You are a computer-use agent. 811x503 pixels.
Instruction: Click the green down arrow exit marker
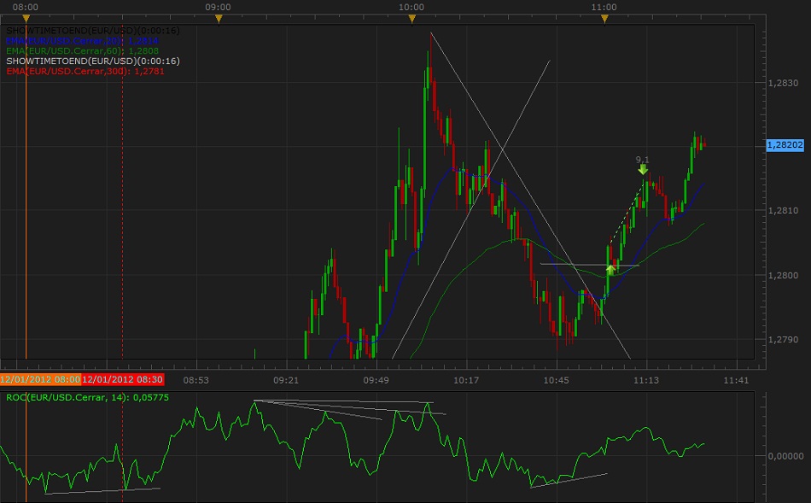coord(642,169)
